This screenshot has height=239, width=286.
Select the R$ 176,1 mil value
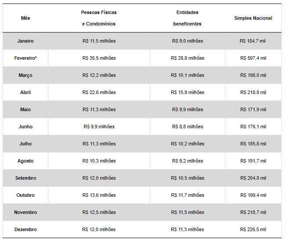pyautogui.click(x=253, y=127)
